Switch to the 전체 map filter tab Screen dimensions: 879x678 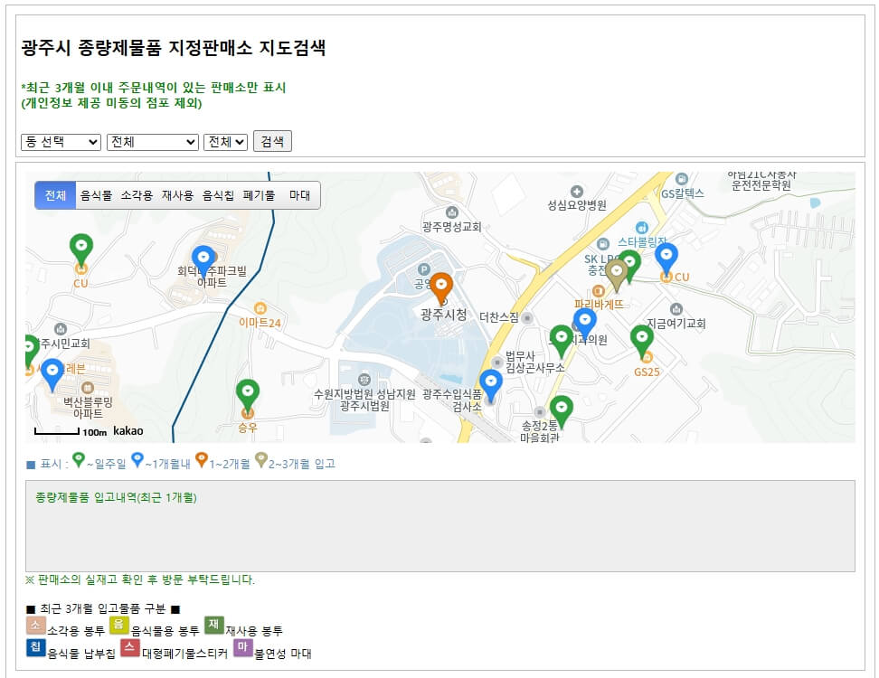coord(55,194)
